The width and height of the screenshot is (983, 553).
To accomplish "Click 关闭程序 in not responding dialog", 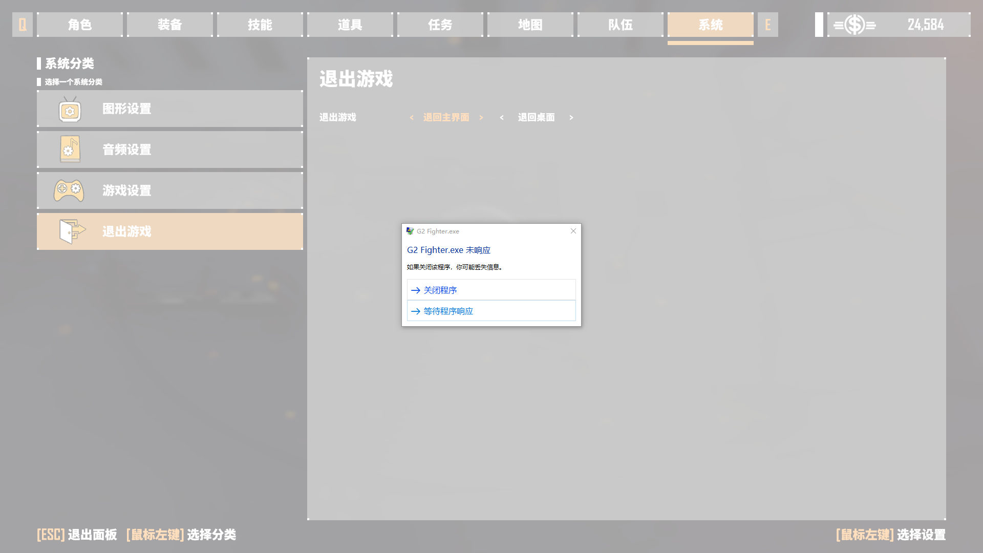I will [491, 290].
